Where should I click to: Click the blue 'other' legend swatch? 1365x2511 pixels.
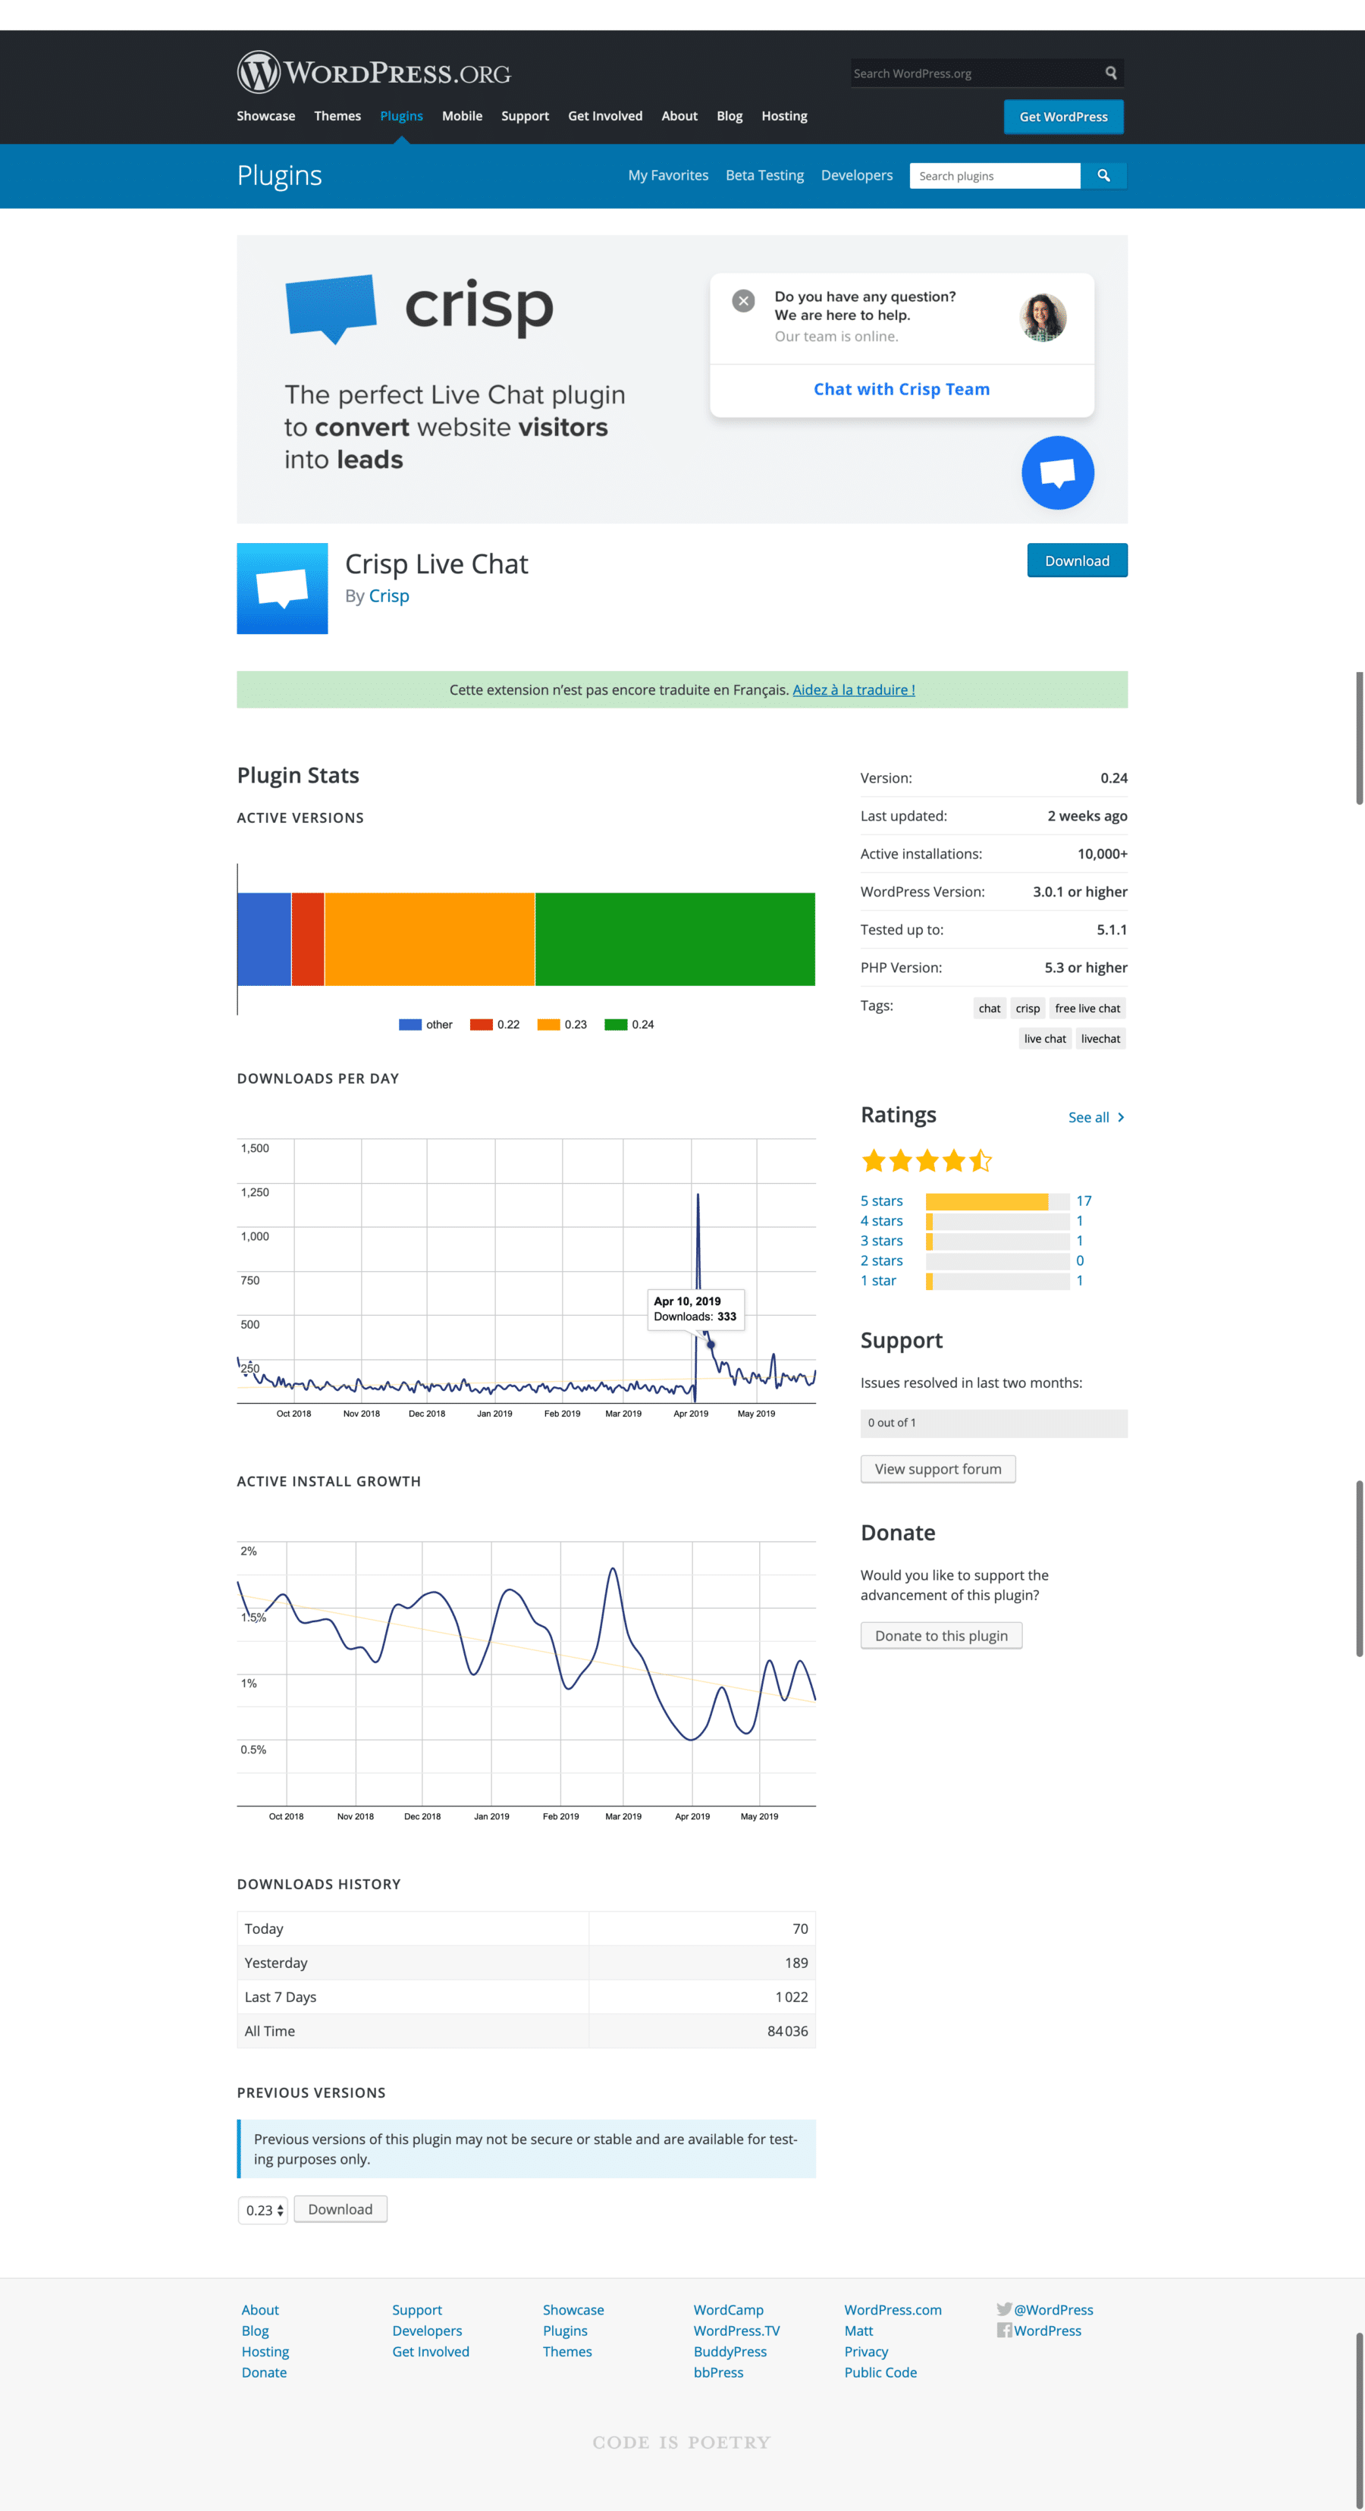[x=410, y=1025]
